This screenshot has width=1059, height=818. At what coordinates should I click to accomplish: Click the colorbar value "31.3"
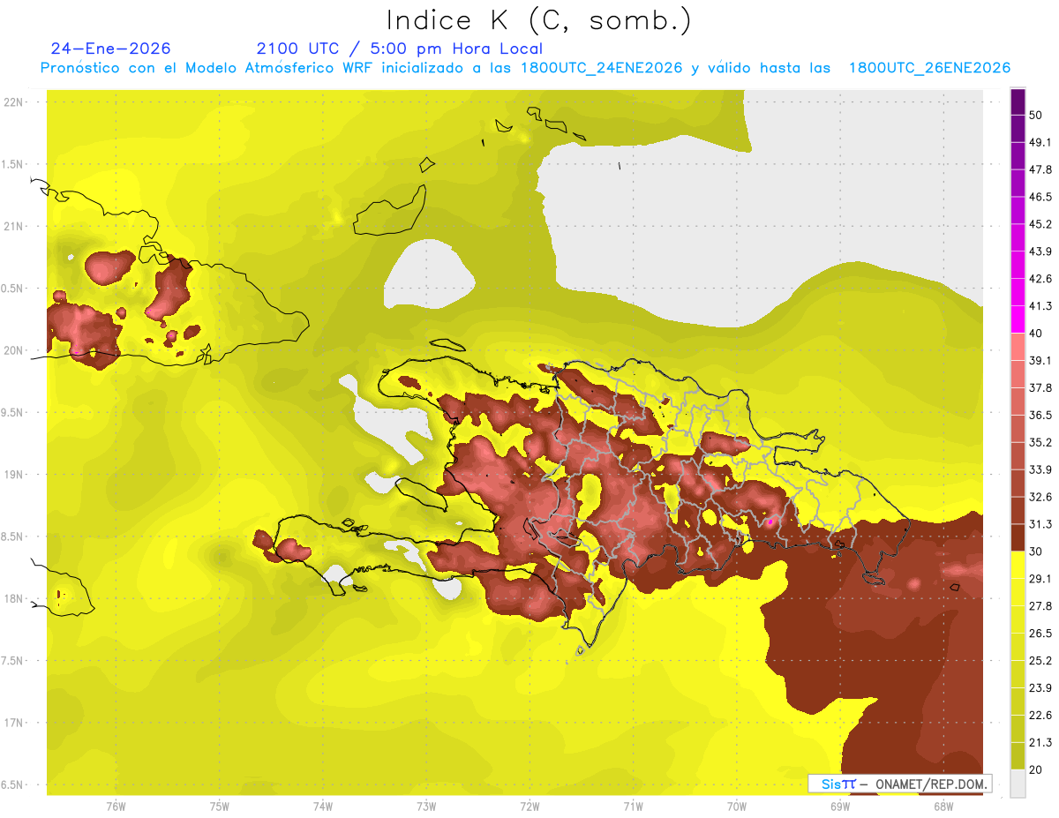[1040, 524]
